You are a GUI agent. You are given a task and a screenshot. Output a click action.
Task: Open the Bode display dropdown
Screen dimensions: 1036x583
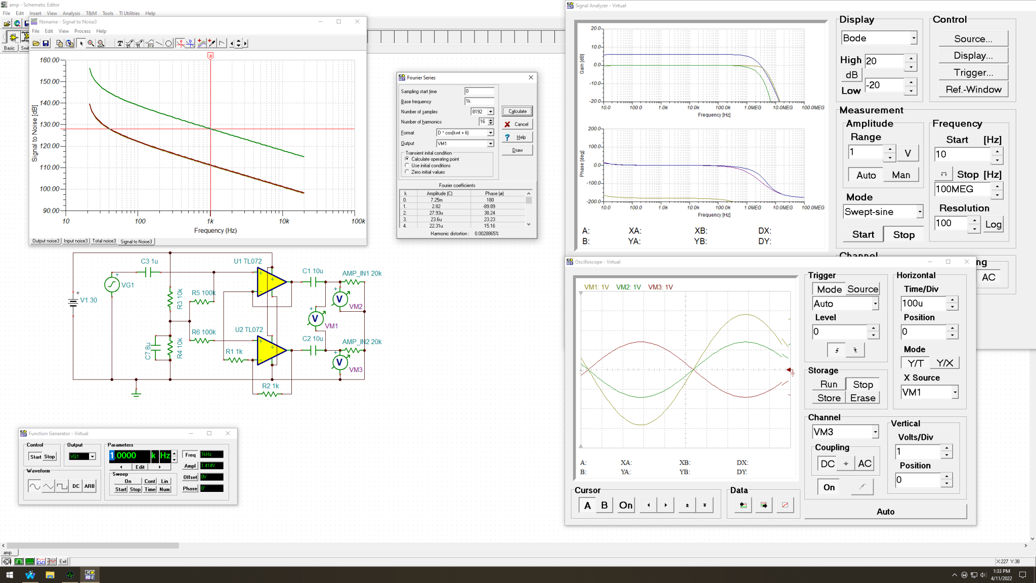tap(914, 38)
